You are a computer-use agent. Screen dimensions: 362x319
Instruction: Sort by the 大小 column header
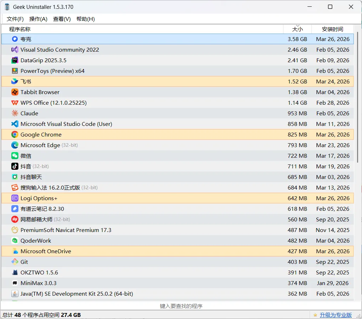[297, 29]
